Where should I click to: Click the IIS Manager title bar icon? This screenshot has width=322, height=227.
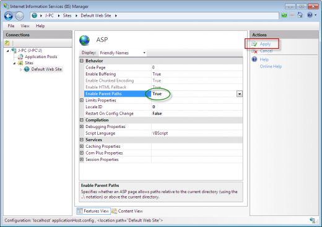(x=6, y=6)
